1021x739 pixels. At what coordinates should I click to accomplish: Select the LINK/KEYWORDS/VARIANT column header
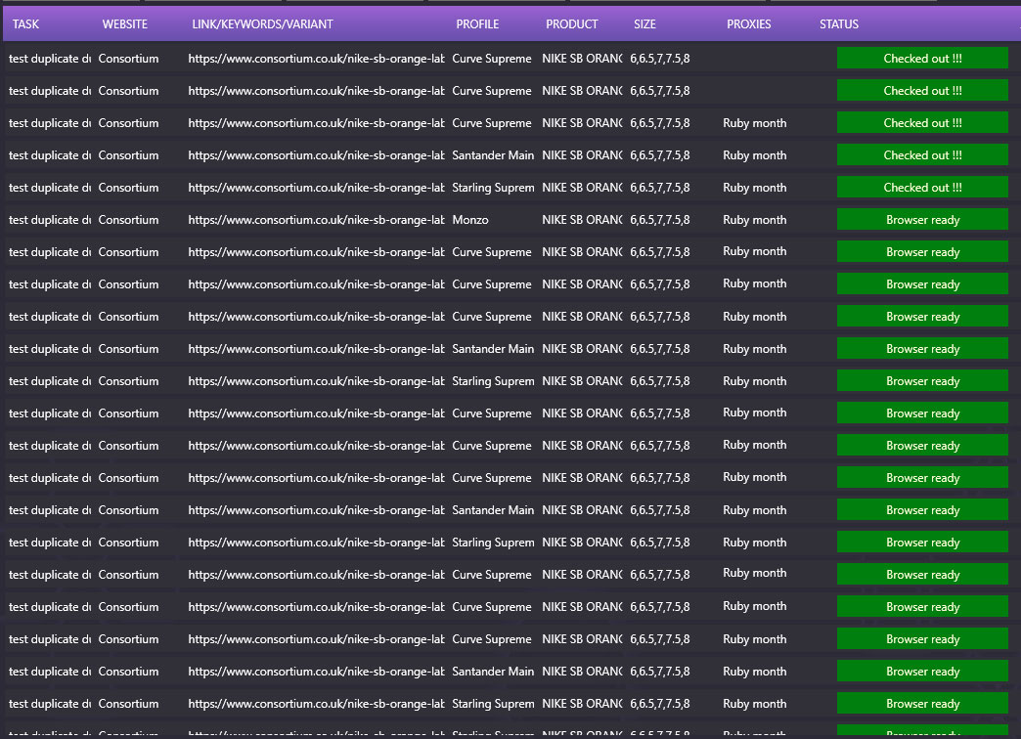[x=262, y=24]
